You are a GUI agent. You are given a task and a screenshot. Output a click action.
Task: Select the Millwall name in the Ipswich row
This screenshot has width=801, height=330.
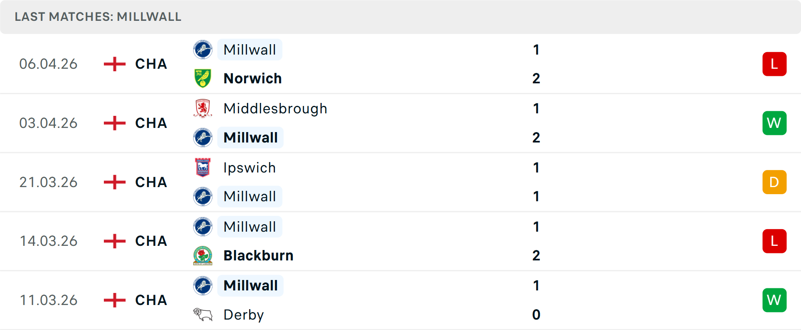pyautogui.click(x=249, y=196)
